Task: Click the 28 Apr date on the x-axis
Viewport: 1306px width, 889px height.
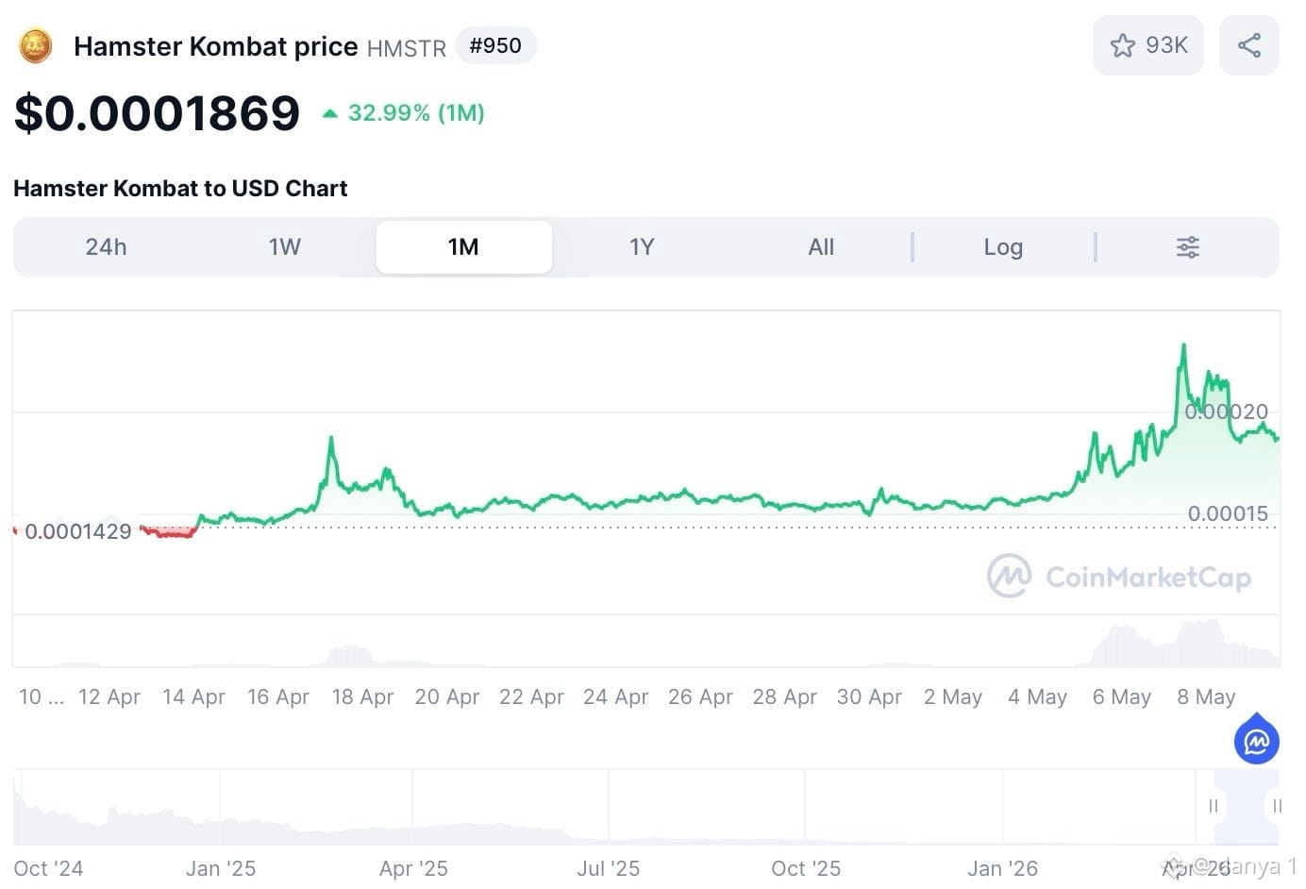Action: coord(784,697)
